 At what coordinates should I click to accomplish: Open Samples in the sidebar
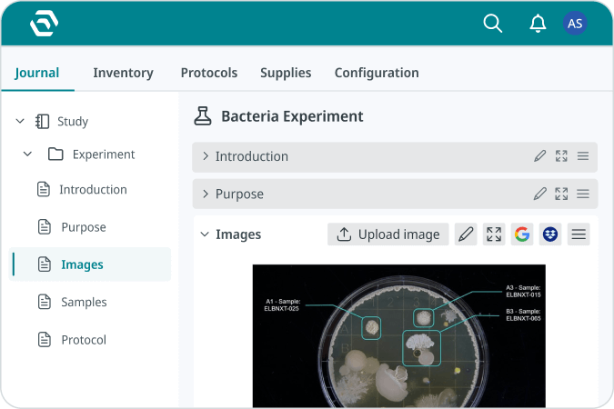[x=84, y=302]
